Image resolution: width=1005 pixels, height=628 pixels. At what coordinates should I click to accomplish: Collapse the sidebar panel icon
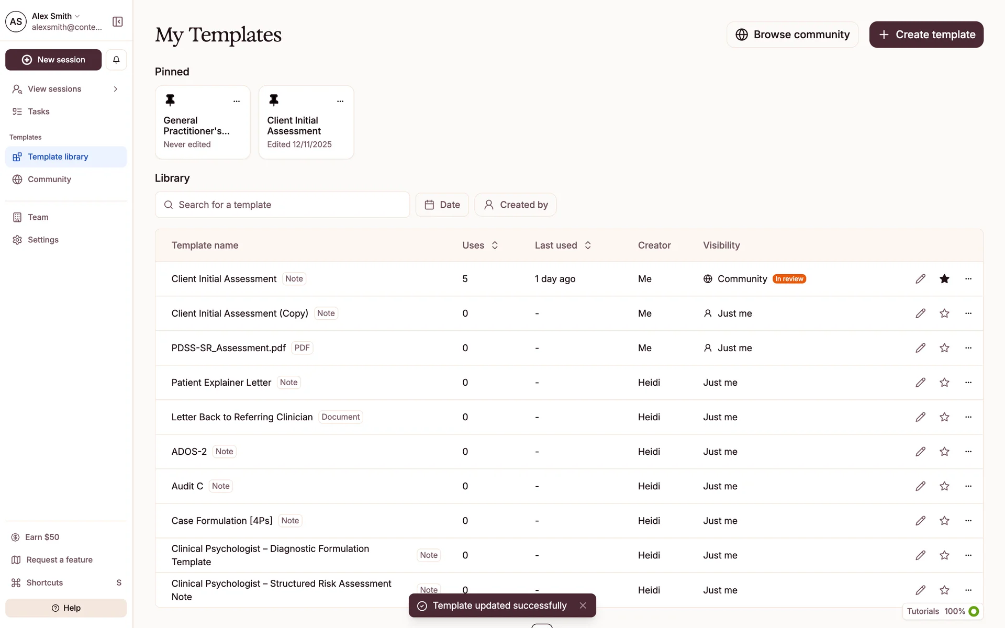click(x=117, y=21)
